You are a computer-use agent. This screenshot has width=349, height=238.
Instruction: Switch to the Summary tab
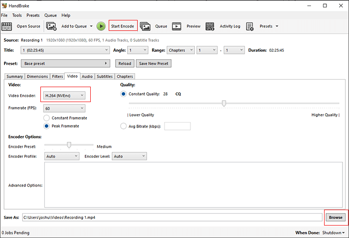coord(14,77)
